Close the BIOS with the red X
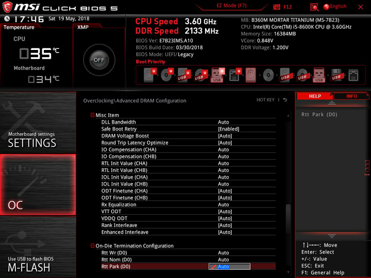This screenshot has height=278, width=371. [361, 7]
